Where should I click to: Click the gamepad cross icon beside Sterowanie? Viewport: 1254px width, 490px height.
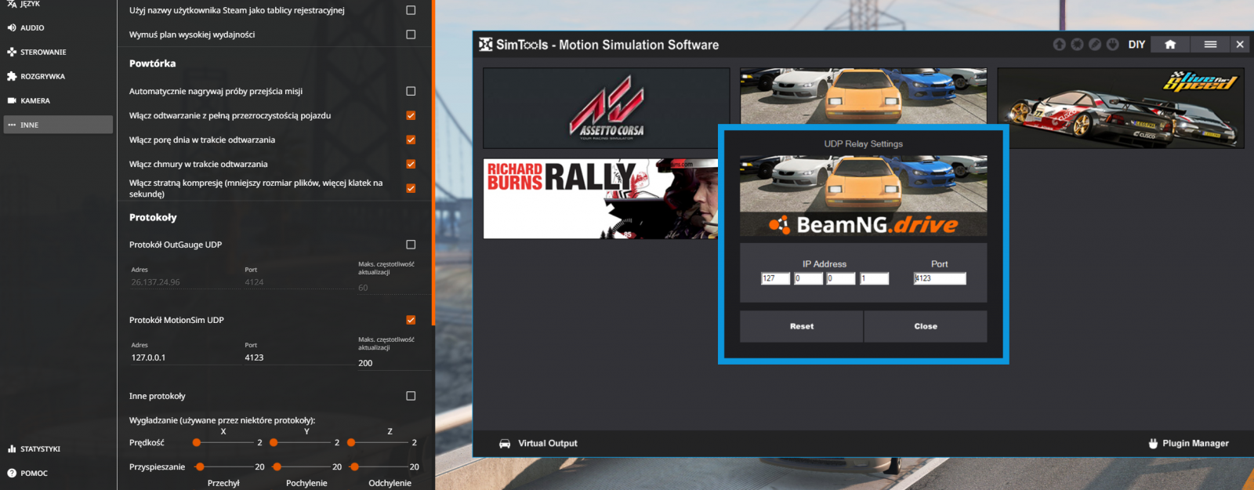[x=12, y=52]
